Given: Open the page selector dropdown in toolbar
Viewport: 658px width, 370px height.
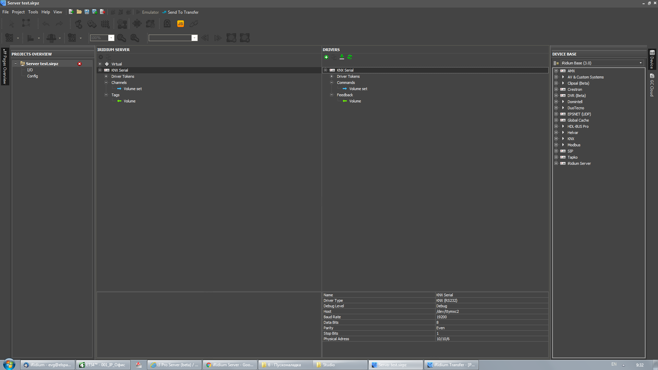Looking at the screenshot, I should (195, 38).
